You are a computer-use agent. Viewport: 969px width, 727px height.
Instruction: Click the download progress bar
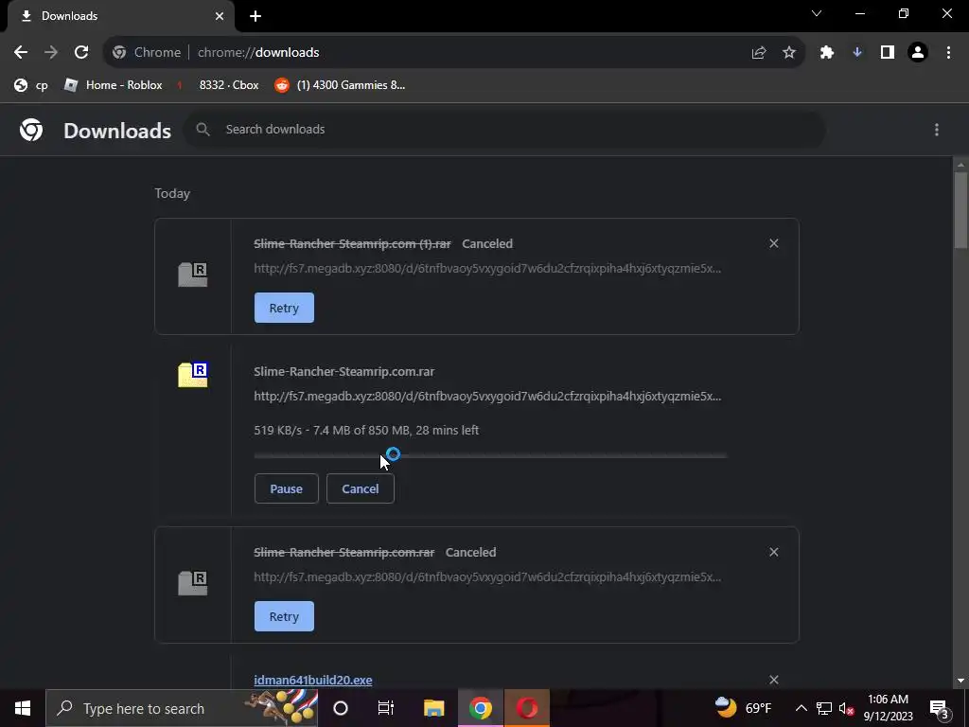pos(491,456)
